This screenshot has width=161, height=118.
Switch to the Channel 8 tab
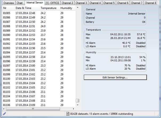click(150, 3)
